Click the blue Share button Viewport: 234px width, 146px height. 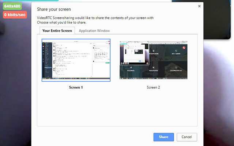point(163,137)
